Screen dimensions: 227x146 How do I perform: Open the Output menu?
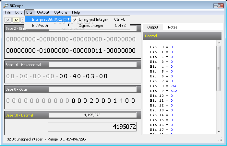(x=43, y=12)
